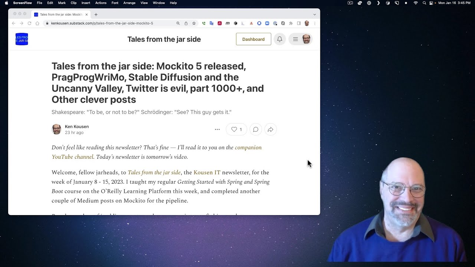Open the File menu
Image resolution: width=475 pixels, height=267 pixels.
pos(39,3)
